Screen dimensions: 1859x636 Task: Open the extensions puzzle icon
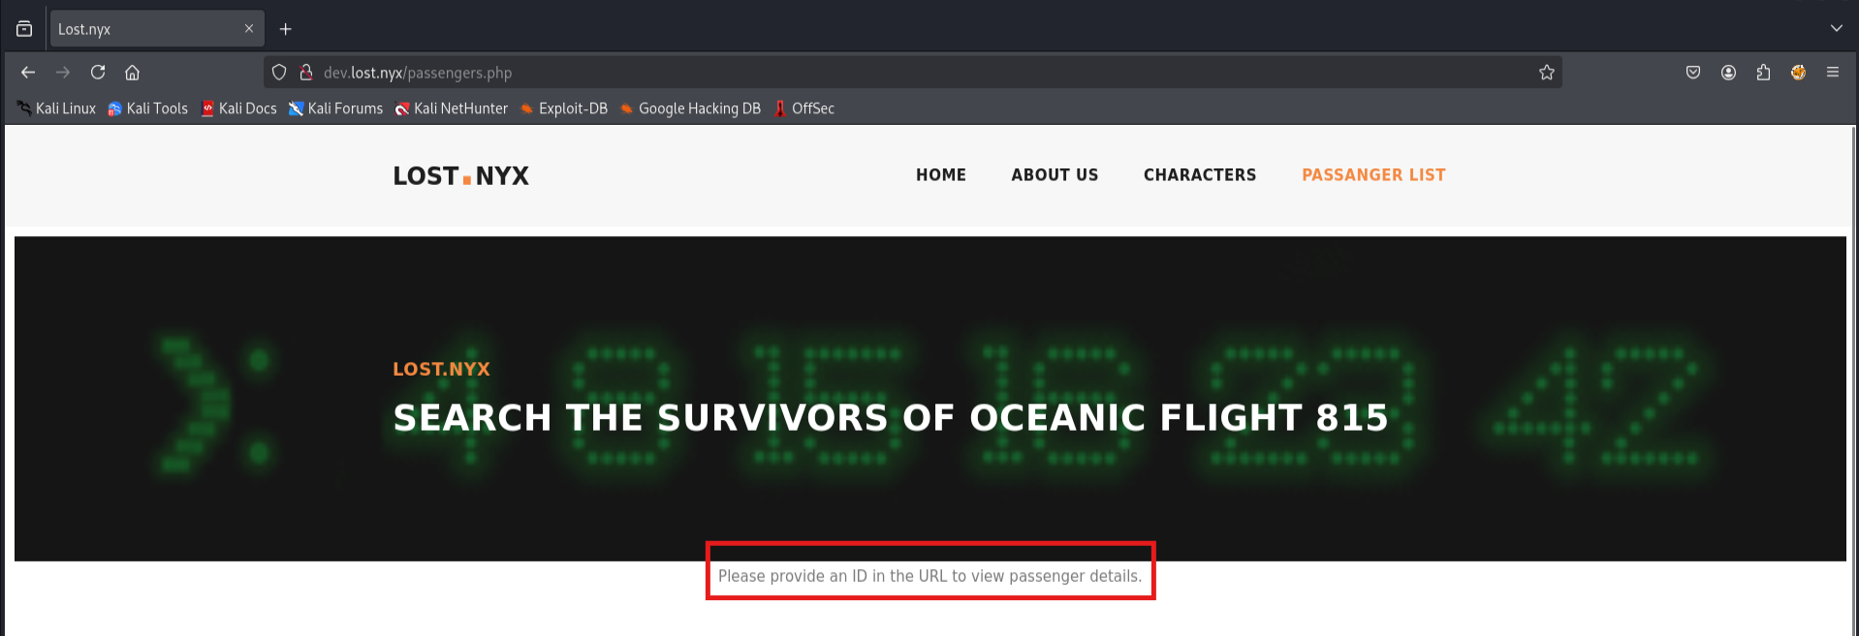coord(1763,73)
